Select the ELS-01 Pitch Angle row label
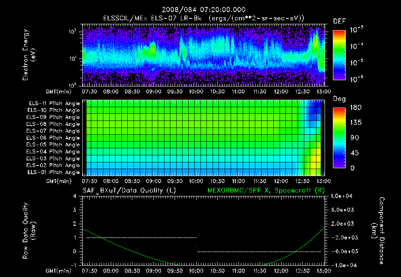This screenshot has width=401, height=277. tap(54, 172)
